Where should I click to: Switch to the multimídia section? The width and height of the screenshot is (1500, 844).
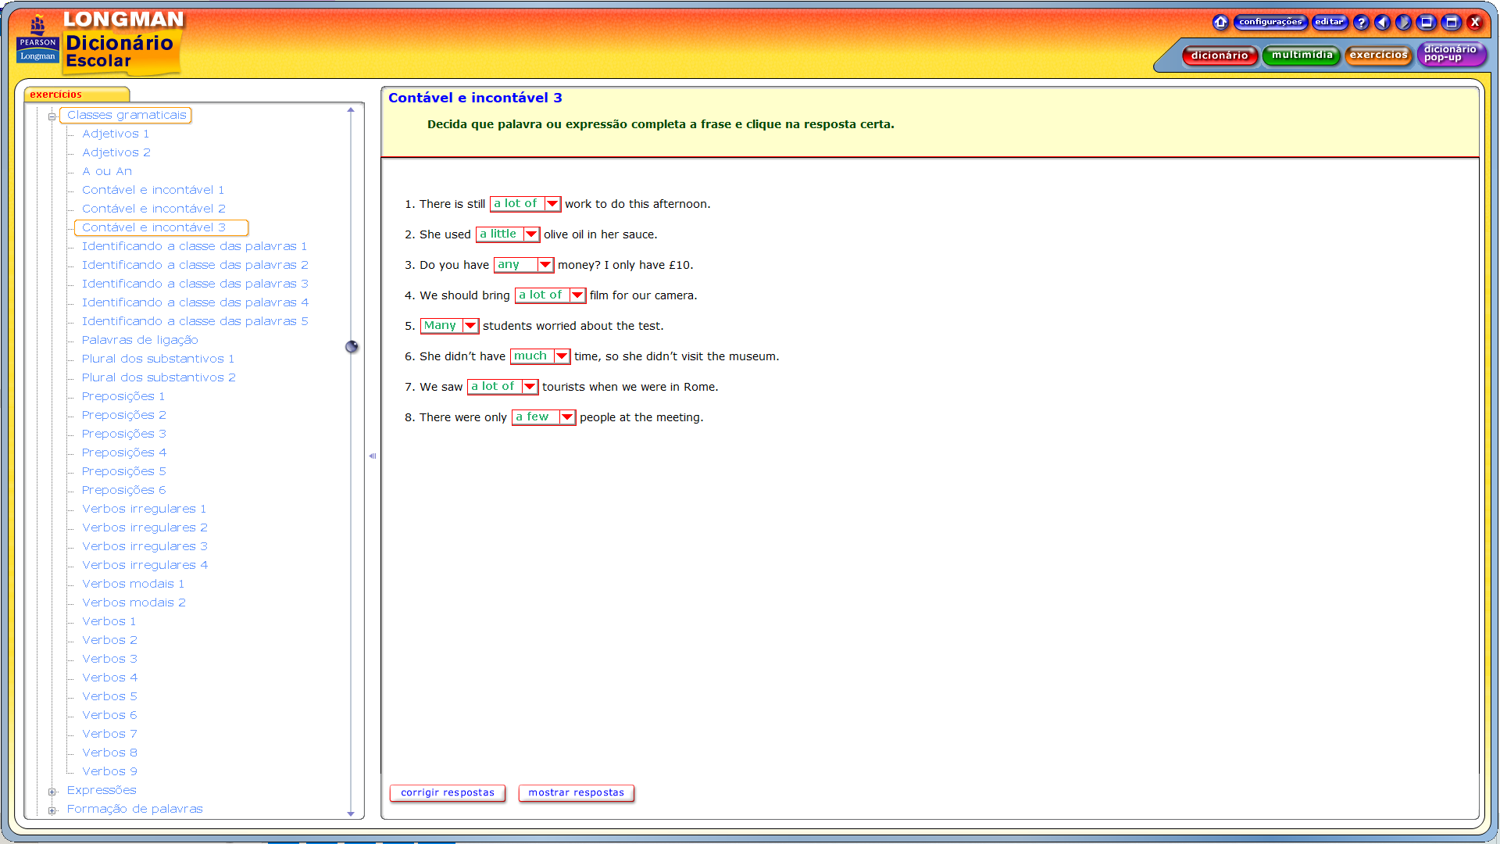[1302, 55]
